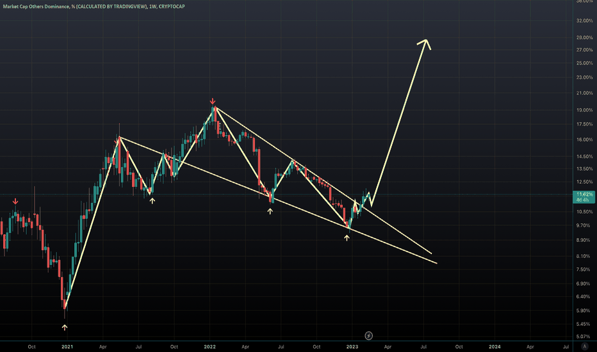Click the Market Cap Others Dominance chart title
Viewport: 597px width, 352px height.
pyautogui.click(x=94, y=6)
